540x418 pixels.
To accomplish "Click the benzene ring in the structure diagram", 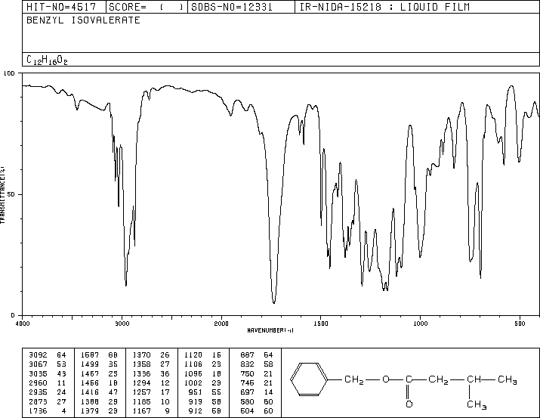I will tap(309, 379).
